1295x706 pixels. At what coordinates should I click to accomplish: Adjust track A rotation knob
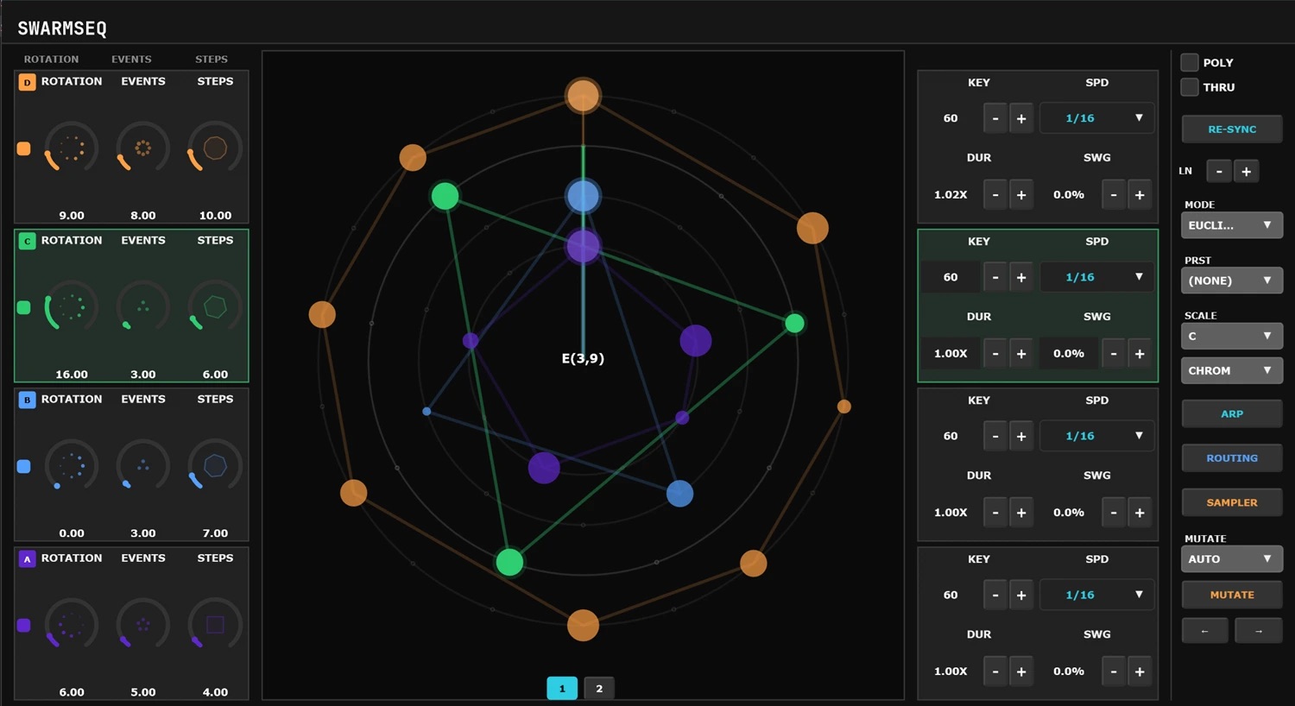point(72,625)
